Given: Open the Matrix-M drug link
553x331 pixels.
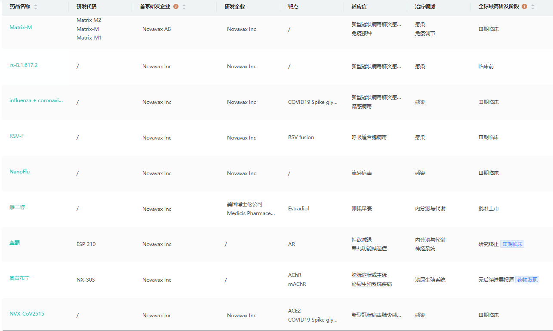Looking at the screenshot, I should [21, 27].
